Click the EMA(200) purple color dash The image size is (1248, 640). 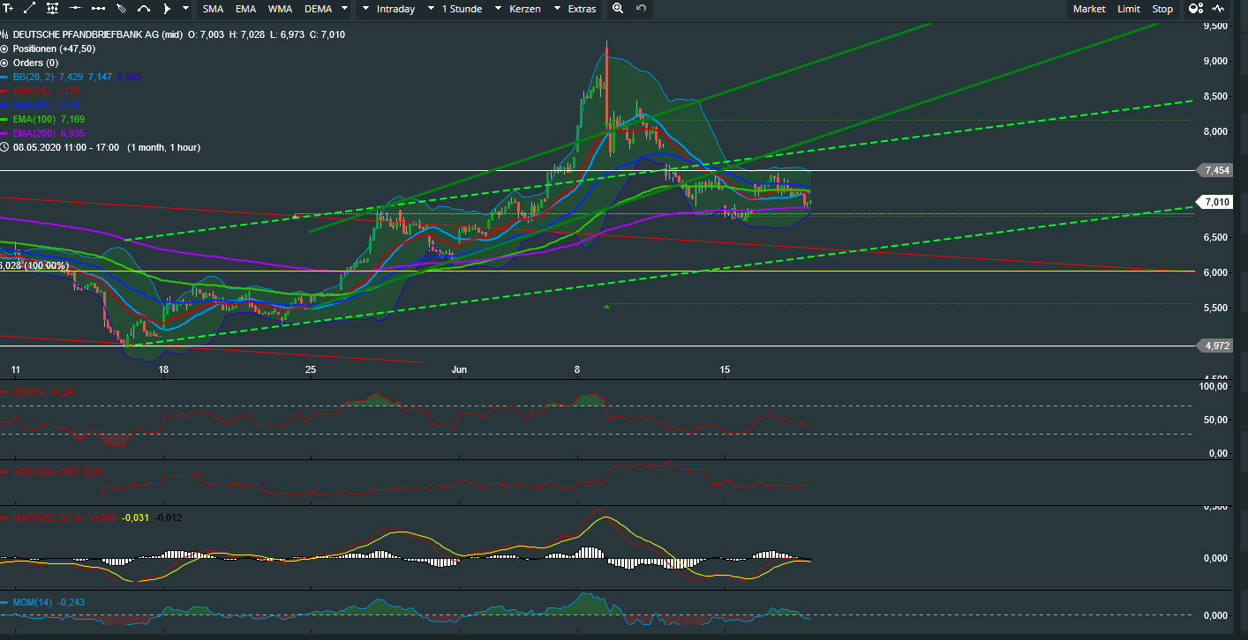(5, 133)
